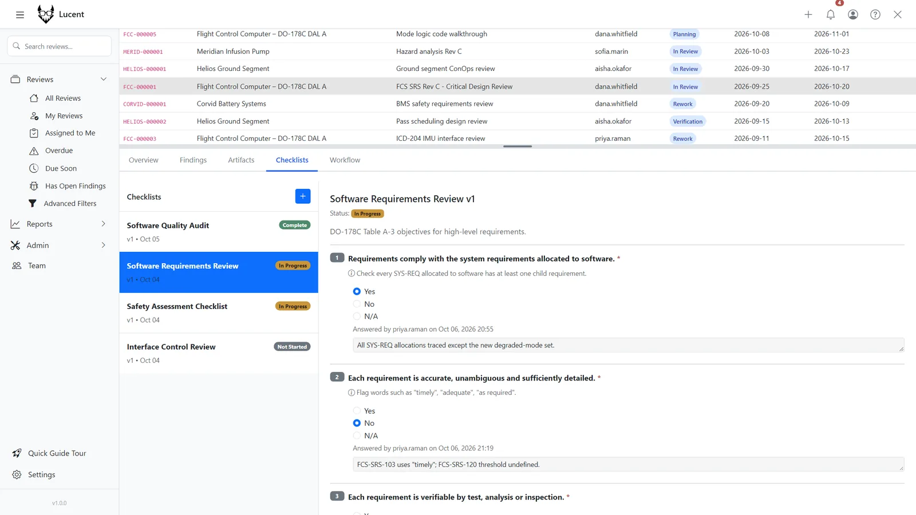Viewport: 916px width, 515px height.
Task: Open Has Open Findings bug icon
Action: pos(34,186)
